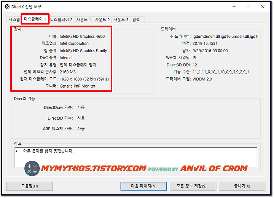Click the driver version 20.19.15.4531
274x198 pixels.
coord(205,43)
